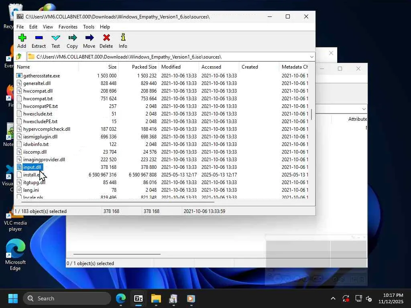Open Microsoft Edge desktop shortcut
The height and width of the screenshot is (308, 411).
(x=16, y=254)
